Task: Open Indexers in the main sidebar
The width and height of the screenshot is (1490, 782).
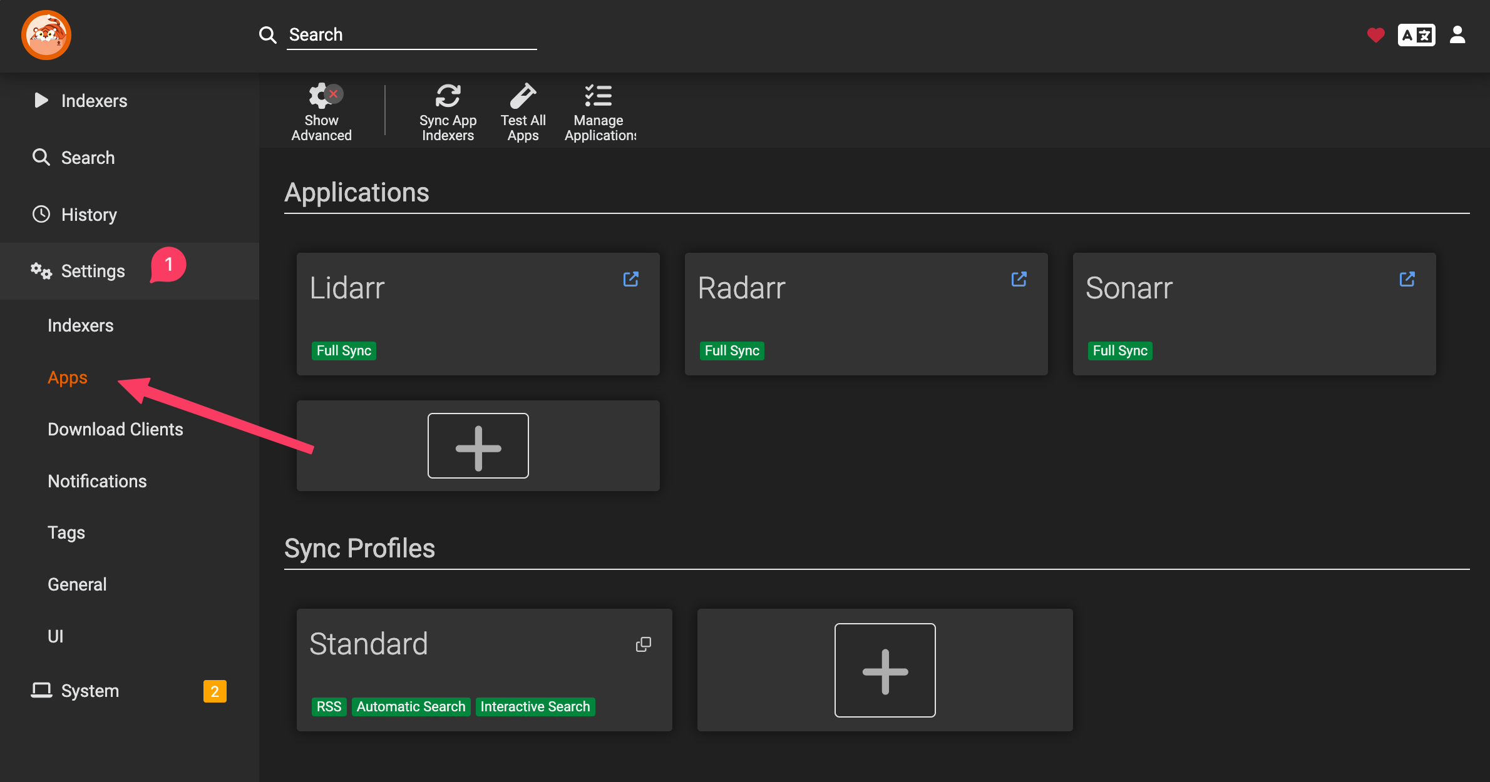Action: tap(130, 101)
